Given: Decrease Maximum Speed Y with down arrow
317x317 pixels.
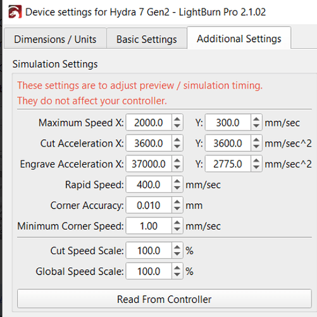Looking at the screenshot, I should point(256,126).
